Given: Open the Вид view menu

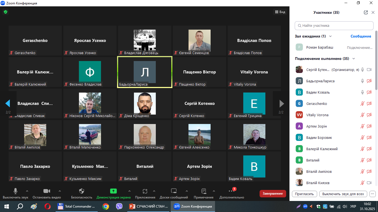Looking at the screenshot, I should pyautogui.click(x=279, y=12).
